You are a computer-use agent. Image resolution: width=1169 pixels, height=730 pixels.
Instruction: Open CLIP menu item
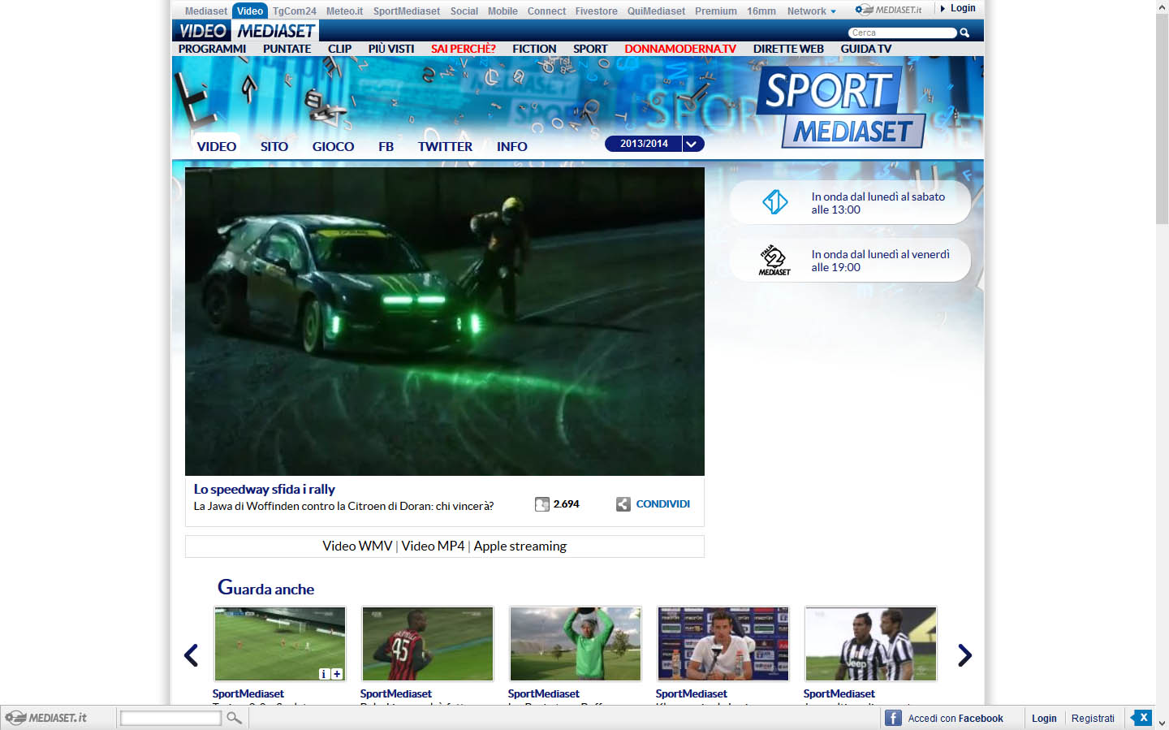coord(339,49)
